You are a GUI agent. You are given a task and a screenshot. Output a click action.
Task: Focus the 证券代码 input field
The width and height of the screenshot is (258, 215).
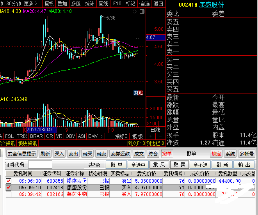tap(40, 165)
